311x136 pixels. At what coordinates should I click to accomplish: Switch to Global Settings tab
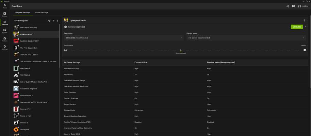click(42, 13)
